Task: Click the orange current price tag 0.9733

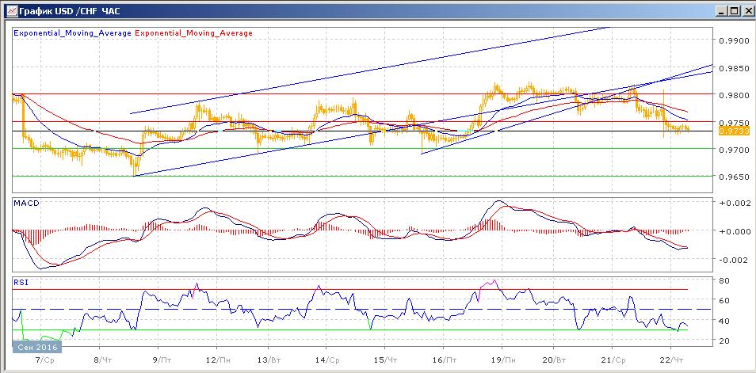Action: 729,130
